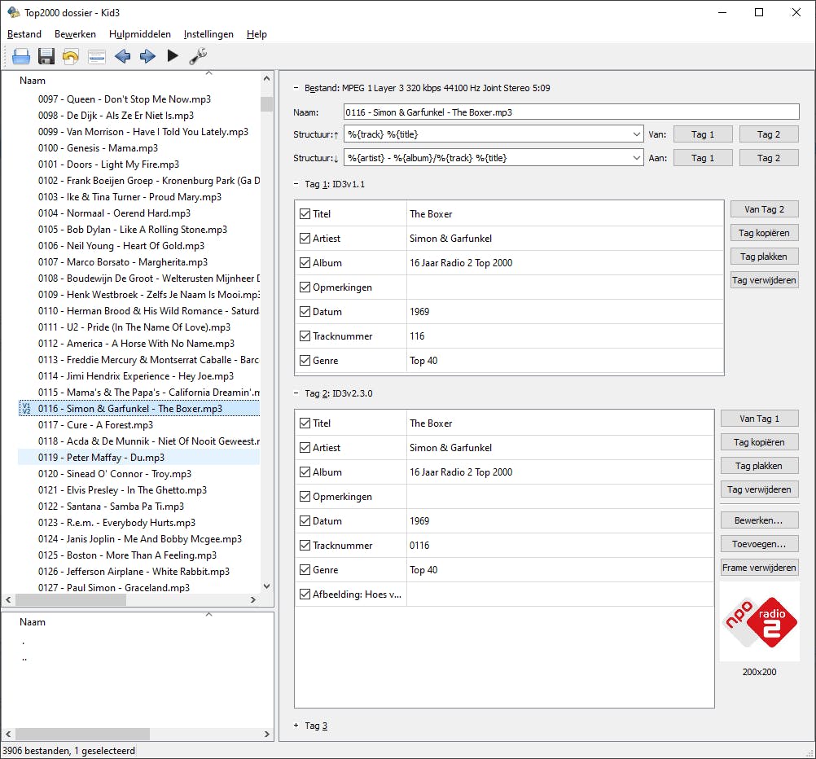This screenshot has width=816, height=759.
Task: Open the Bestand menu
Action: tap(24, 34)
